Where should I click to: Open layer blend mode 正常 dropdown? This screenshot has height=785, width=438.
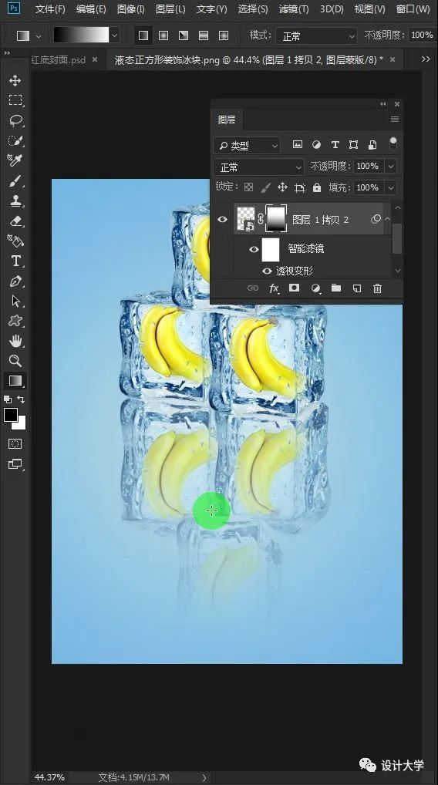point(259,167)
